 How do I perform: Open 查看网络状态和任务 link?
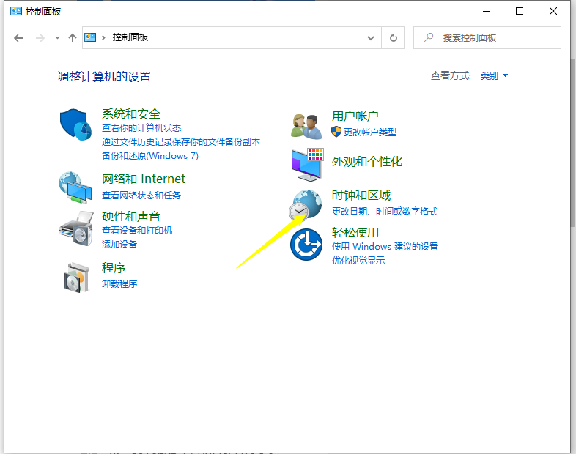coord(141,196)
